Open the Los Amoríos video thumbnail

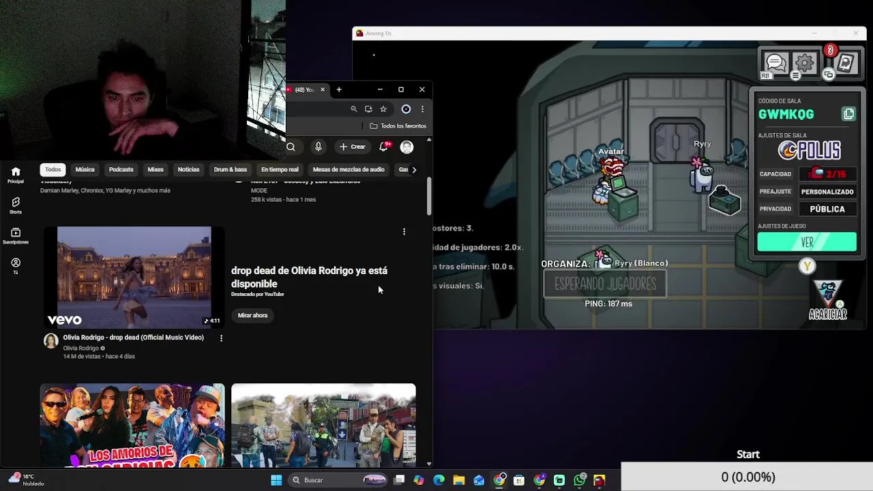click(x=132, y=426)
